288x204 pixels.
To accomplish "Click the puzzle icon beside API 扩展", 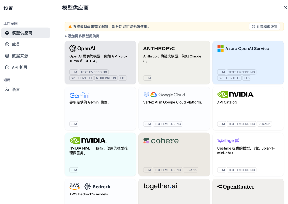I will click(7, 67).
